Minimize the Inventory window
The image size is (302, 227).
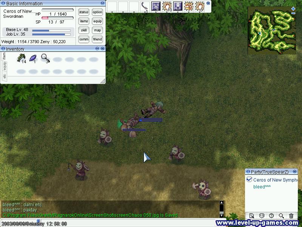click(97, 49)
